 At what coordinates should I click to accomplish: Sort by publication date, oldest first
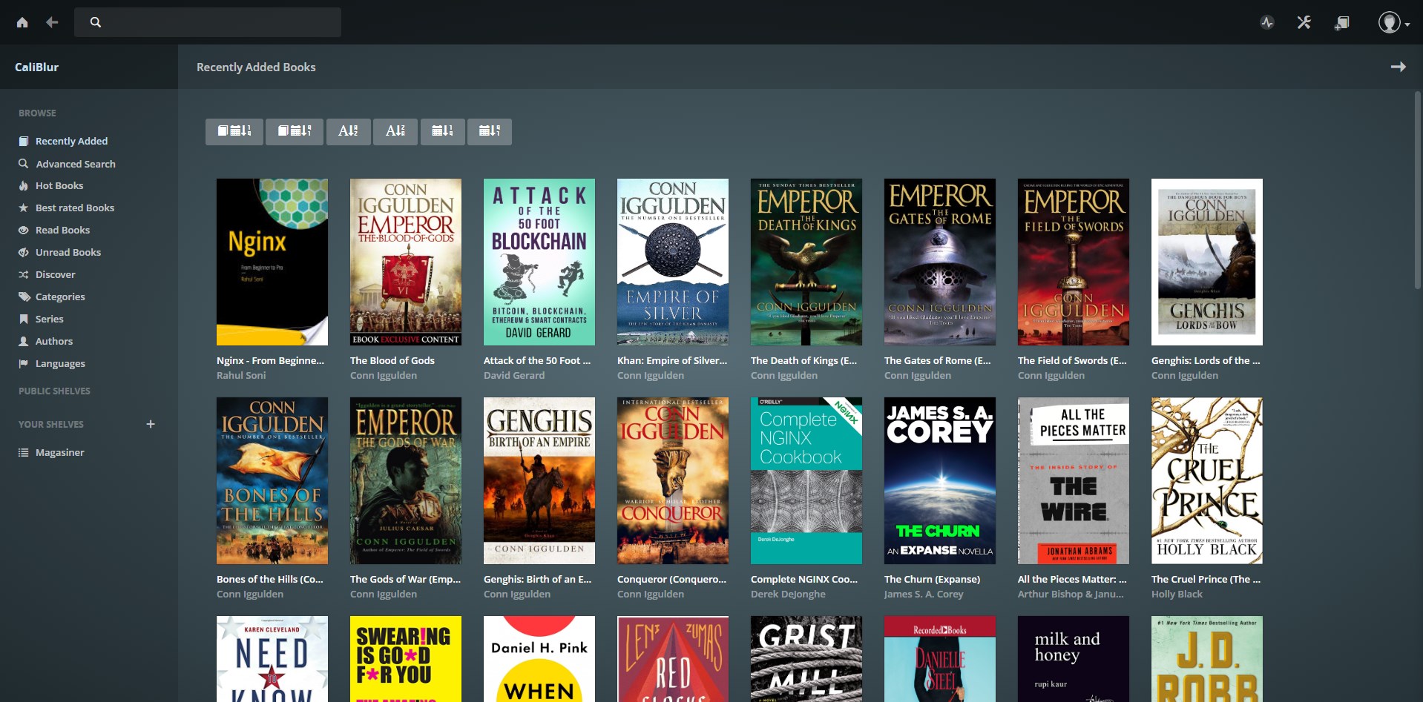(490, 131)
